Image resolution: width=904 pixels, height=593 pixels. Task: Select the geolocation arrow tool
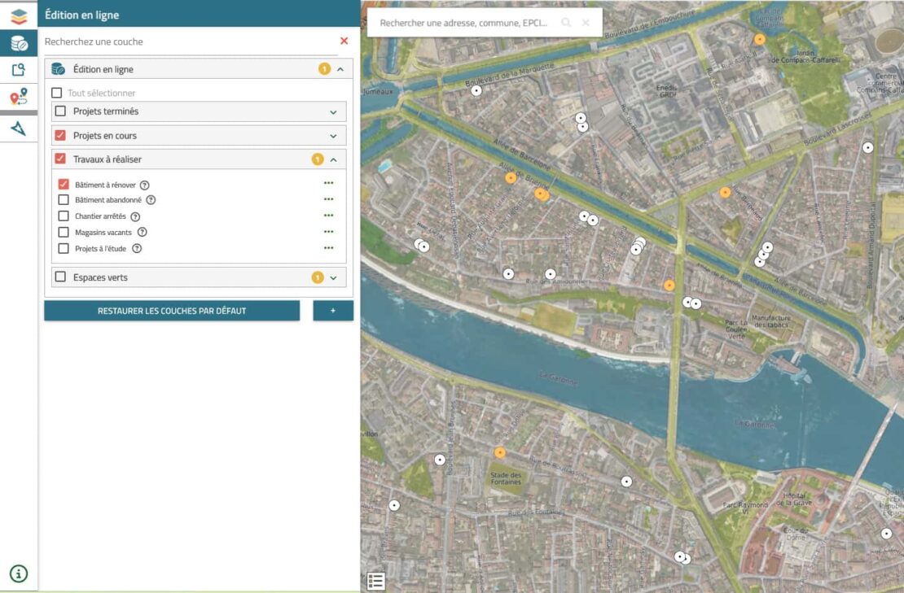pyautogui.click(x=18, y=129)
